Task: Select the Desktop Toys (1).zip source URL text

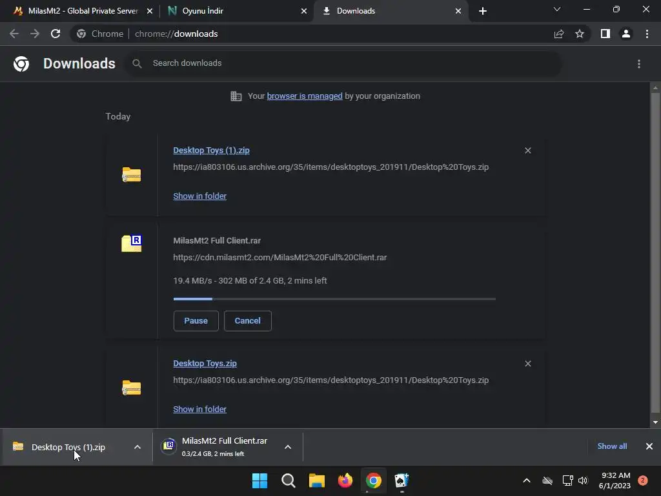Action: pos(331,167)
